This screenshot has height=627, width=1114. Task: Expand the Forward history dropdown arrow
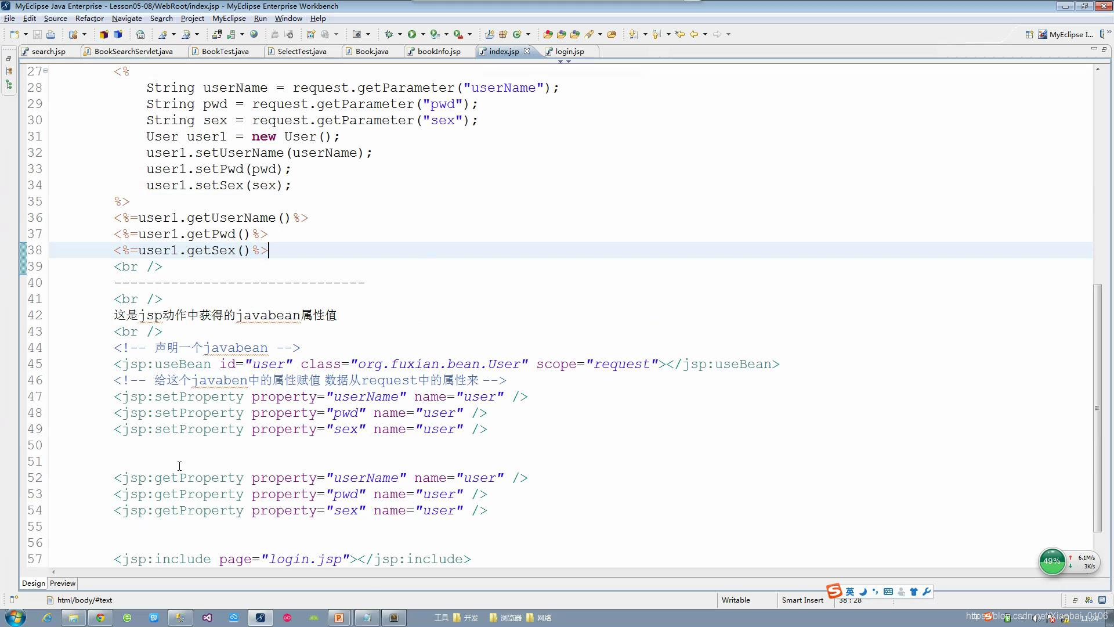pos(728,34)
